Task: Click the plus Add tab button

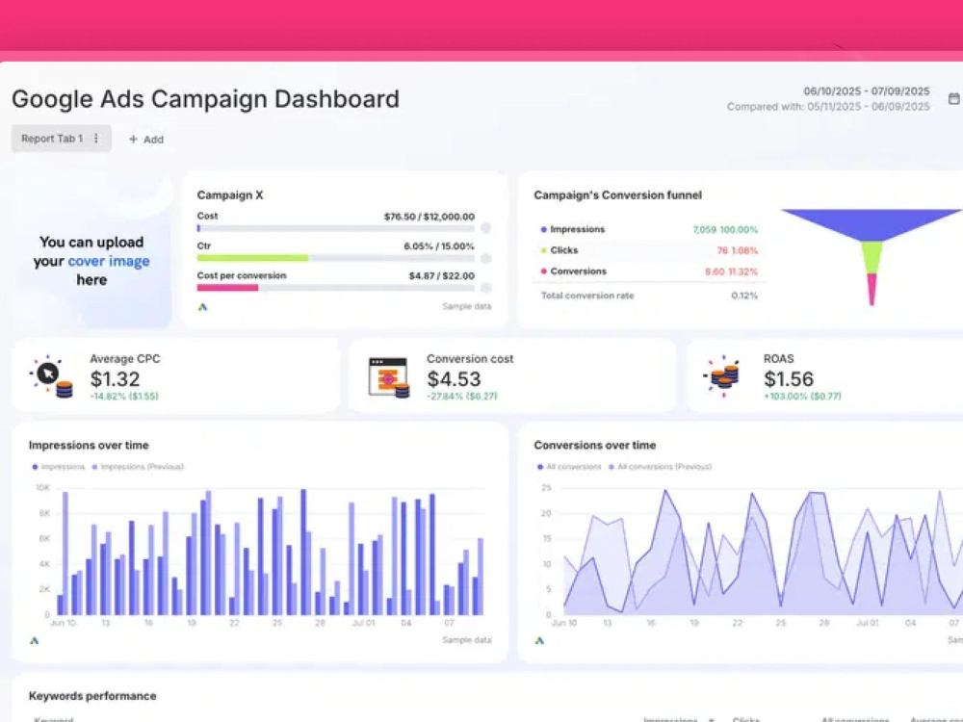Action: (x=146, y=140)
